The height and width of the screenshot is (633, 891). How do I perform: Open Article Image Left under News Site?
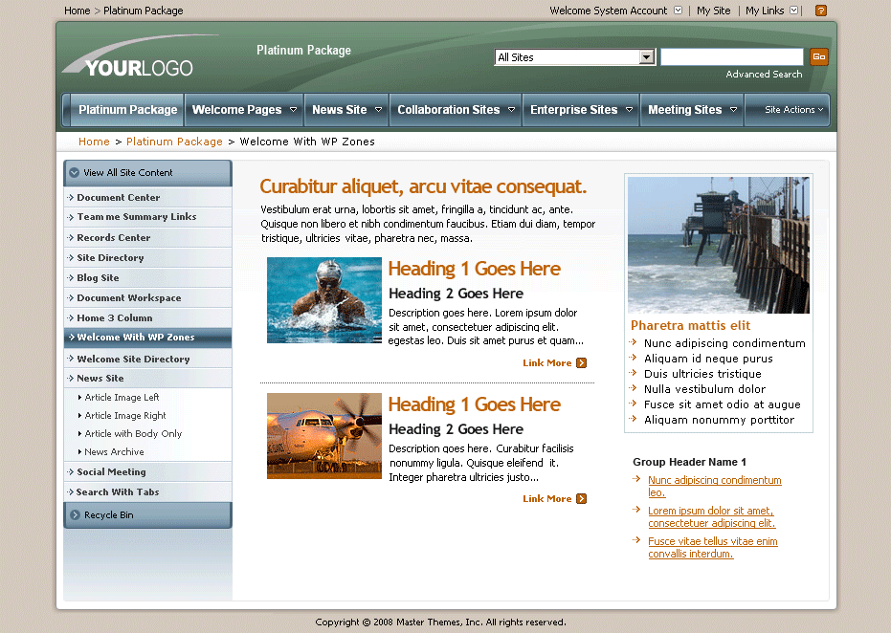[119, 399]
